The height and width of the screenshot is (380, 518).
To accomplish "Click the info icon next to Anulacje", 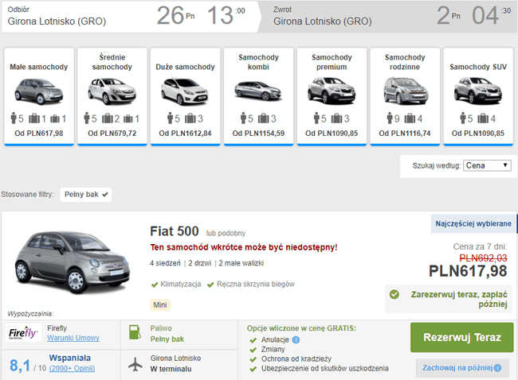I will pyautogui.click(x=296, y=339).
